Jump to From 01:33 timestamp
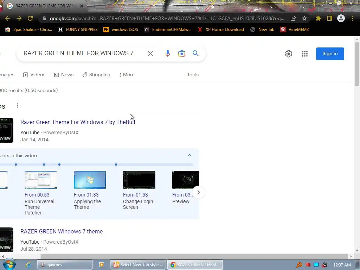 click(x=86, y=195)
